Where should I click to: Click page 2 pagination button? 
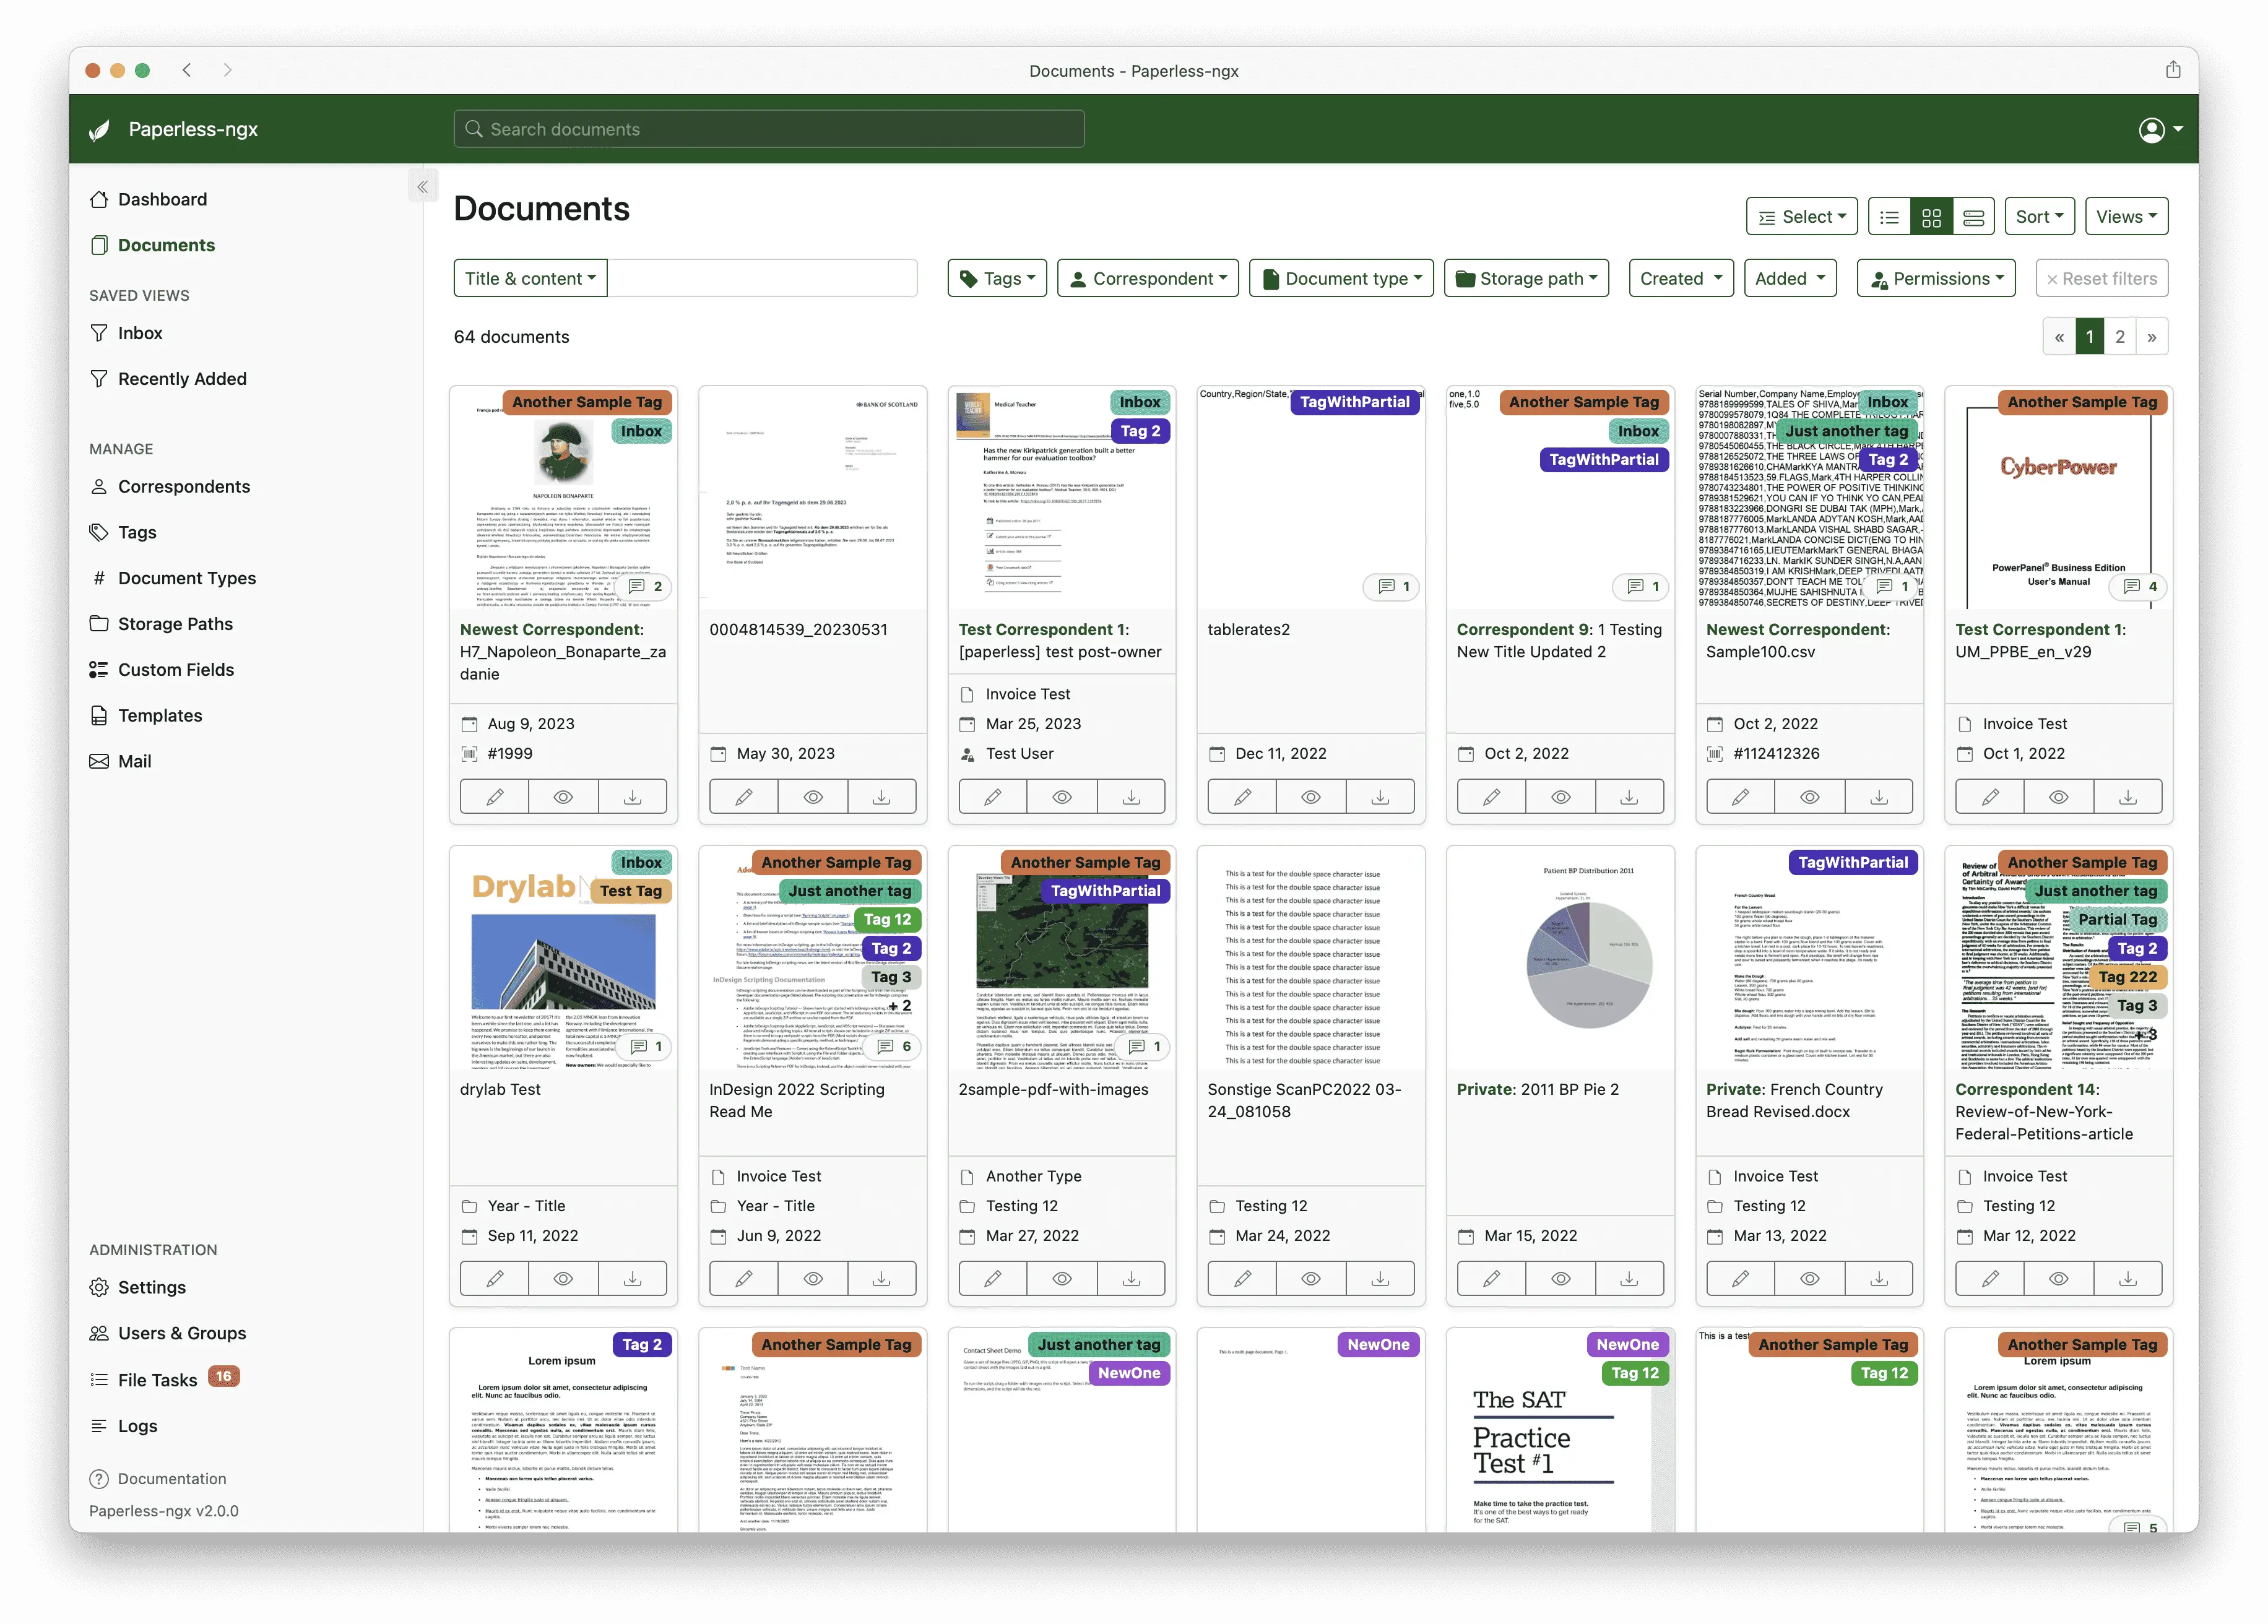[x=2119, y=335]
